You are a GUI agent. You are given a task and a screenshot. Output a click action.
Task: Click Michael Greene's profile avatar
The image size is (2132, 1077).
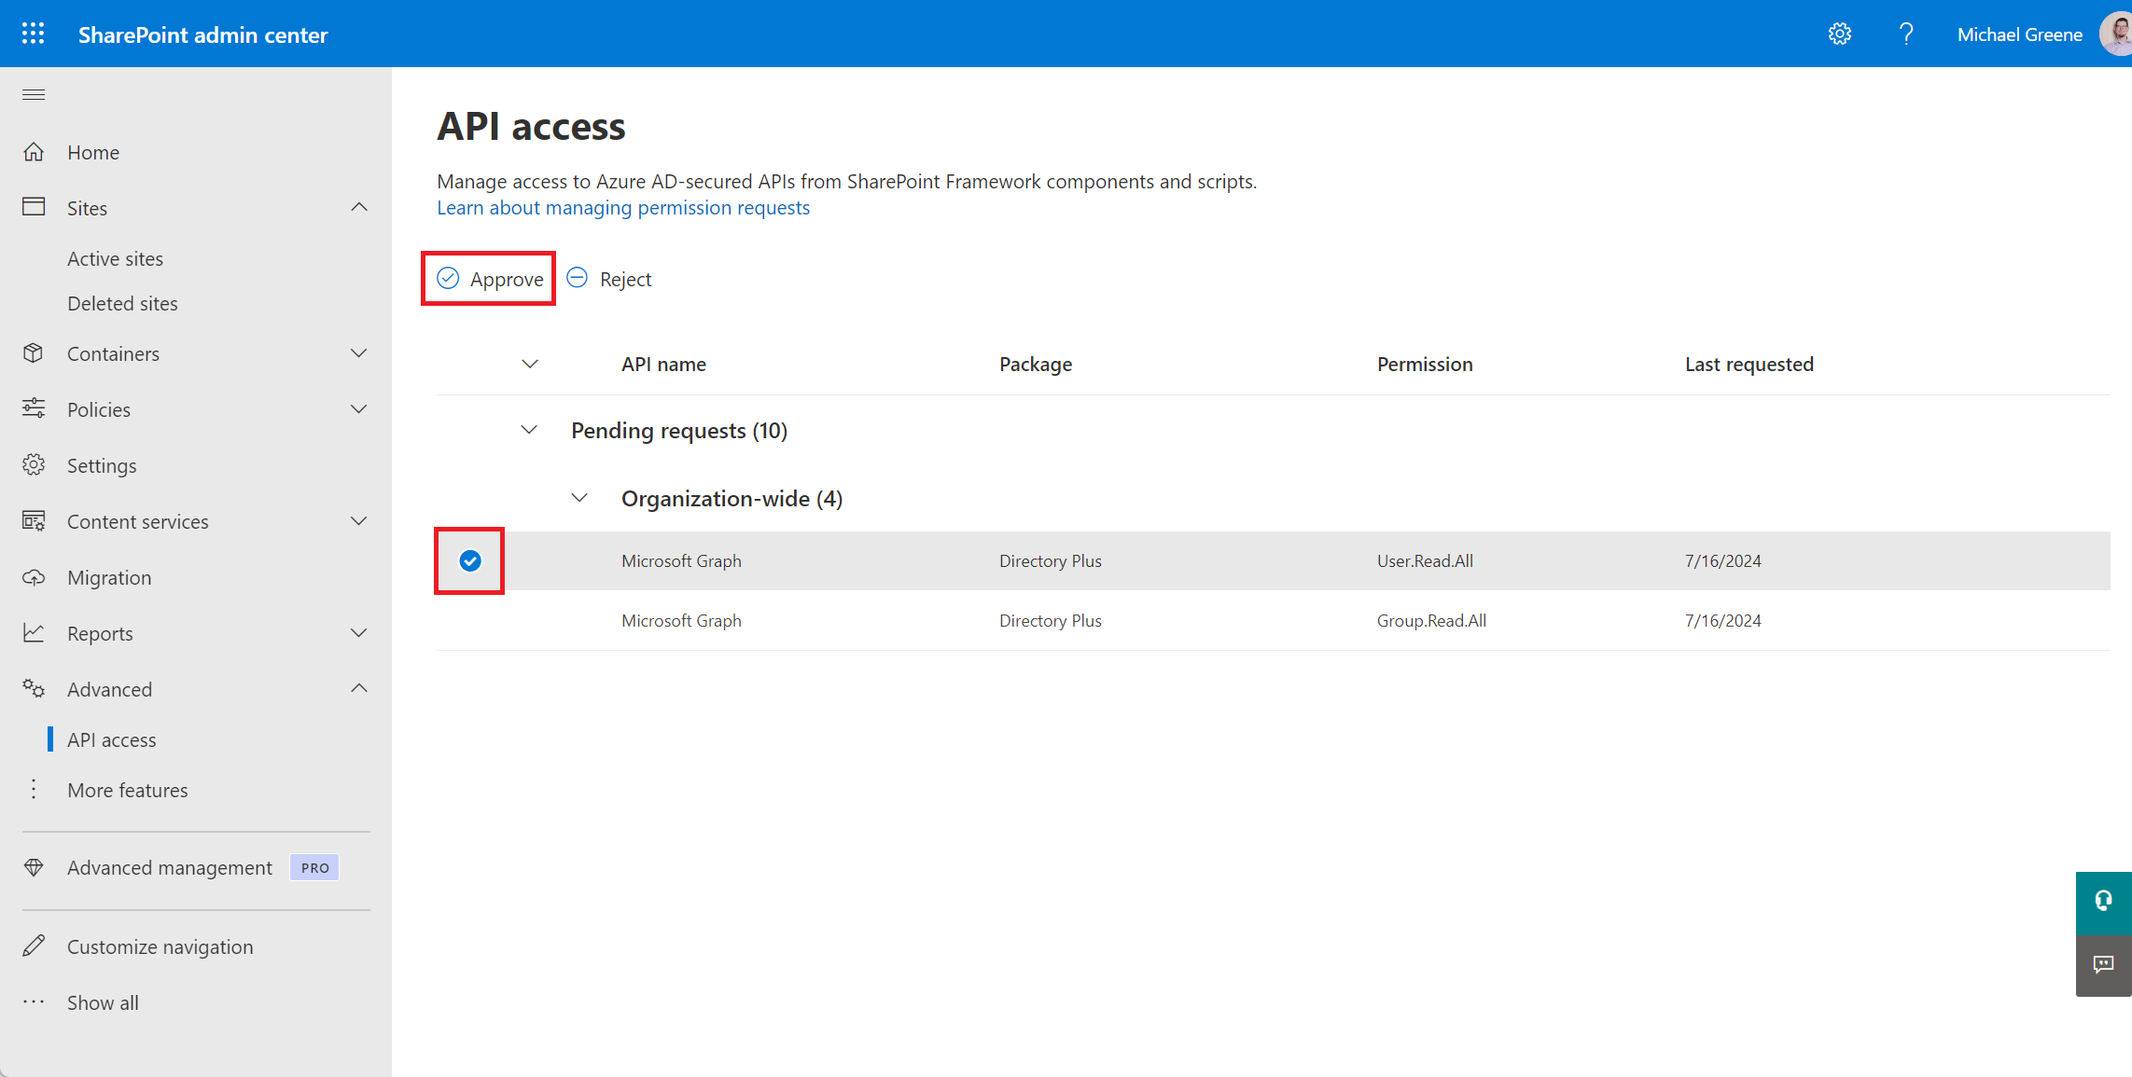tap(2116, 35)
